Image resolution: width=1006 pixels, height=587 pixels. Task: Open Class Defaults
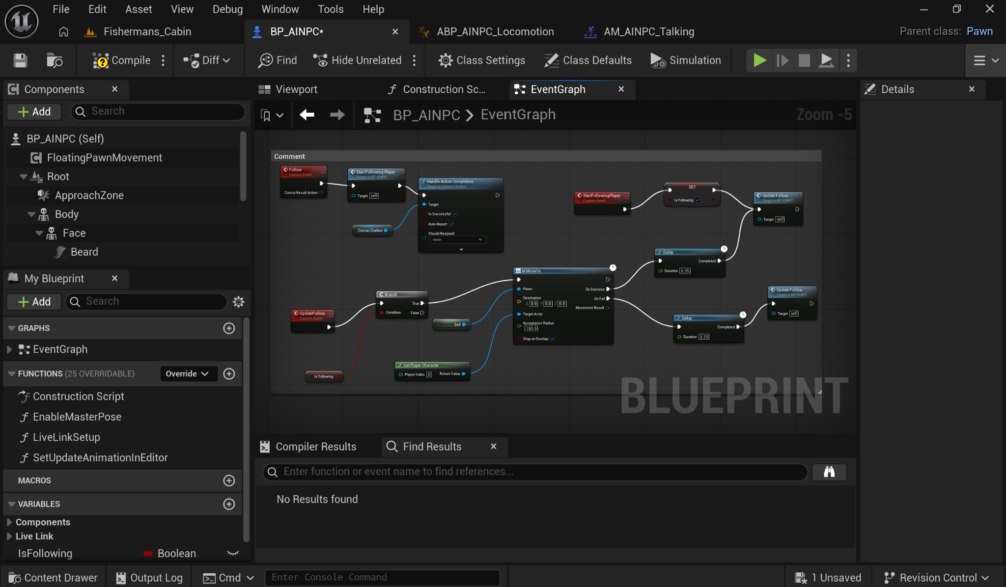(x=588, y=60)
